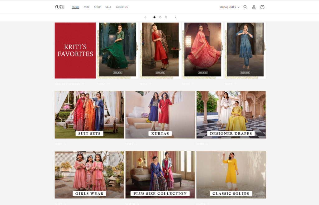Open the shopping cart bag icon
Viewport: 319px width, 205px height.
pyautogui.click(x=262, y=7)
